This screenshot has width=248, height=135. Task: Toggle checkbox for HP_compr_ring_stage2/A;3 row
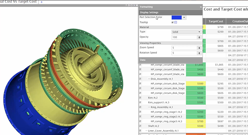(140, 117)
